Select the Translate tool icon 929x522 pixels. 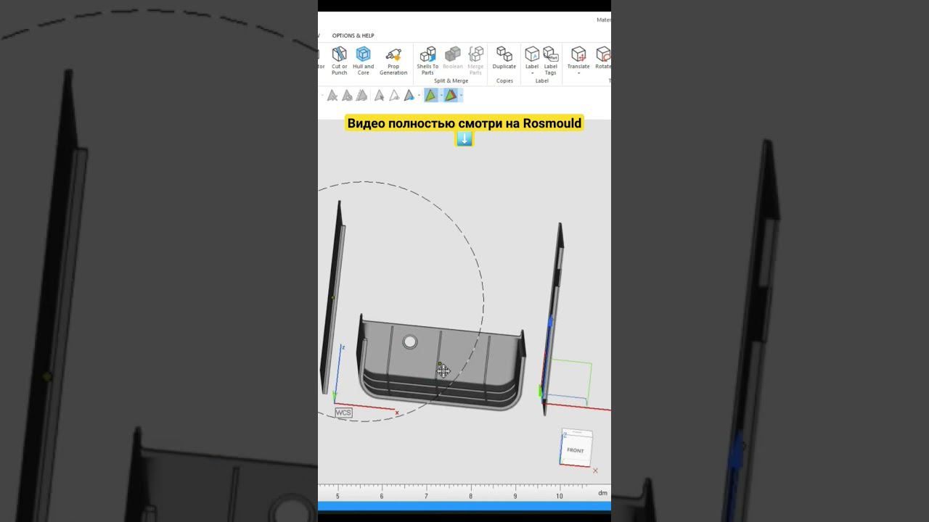(x=578, y=54)
